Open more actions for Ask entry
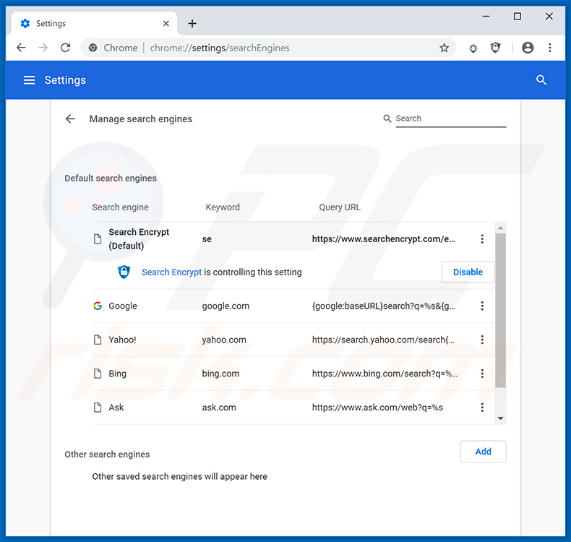Screen dimensions: 571x542 [482, 408]
